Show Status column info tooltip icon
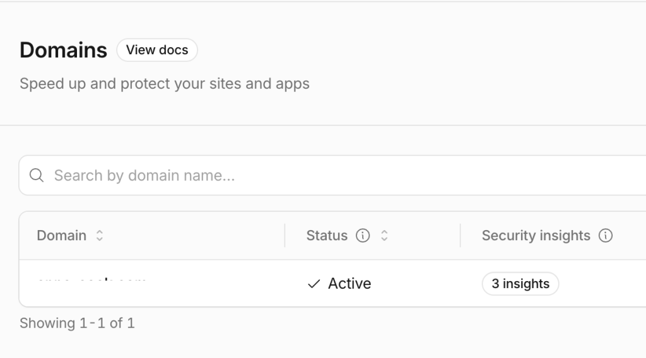The width and height of the screenshot is (646, 358). coord(363,235)
